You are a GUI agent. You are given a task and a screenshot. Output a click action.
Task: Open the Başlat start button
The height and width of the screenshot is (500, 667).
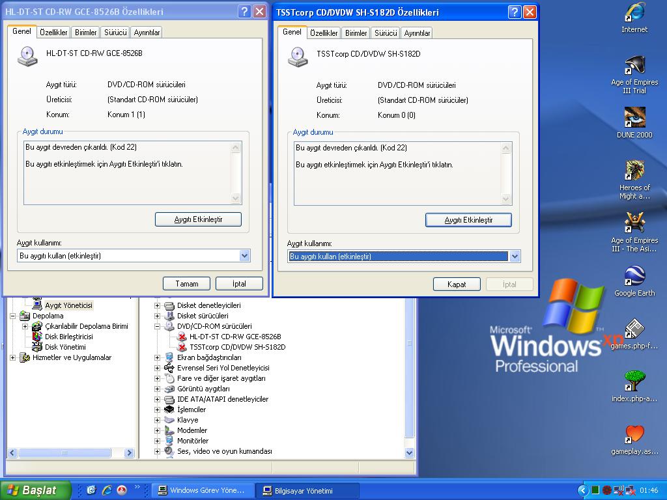[x=36, y=490]
